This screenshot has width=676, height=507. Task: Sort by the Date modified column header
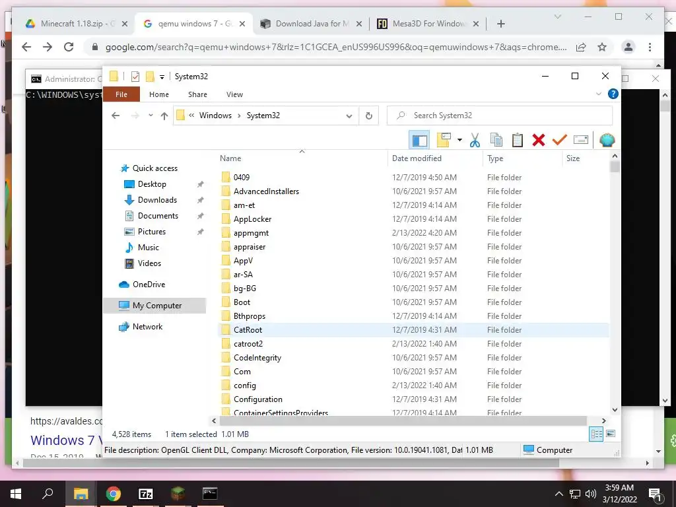click(436, 158)
